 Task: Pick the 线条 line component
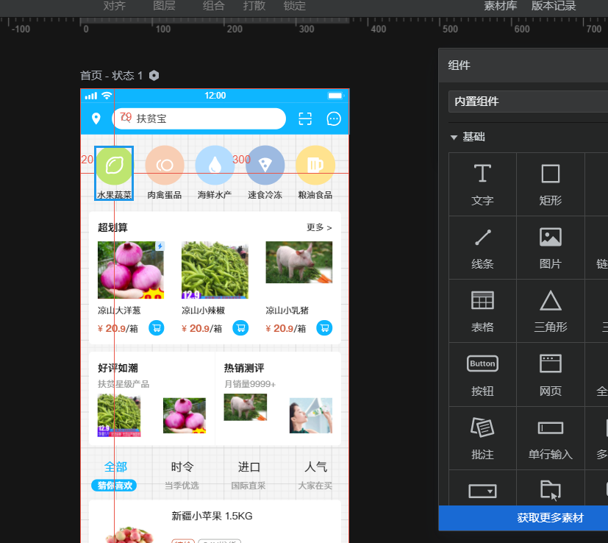click(x=482, y=248)
